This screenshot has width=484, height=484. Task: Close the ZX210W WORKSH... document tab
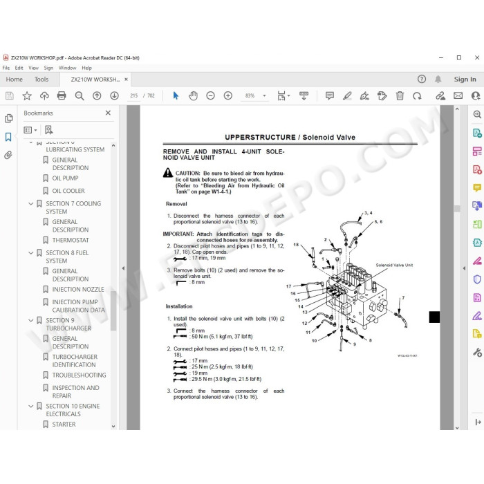point(126,80)
